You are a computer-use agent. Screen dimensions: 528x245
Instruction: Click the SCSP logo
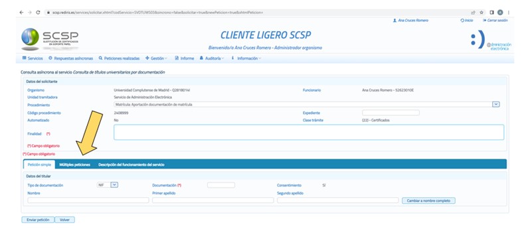(x=50, y=39)
